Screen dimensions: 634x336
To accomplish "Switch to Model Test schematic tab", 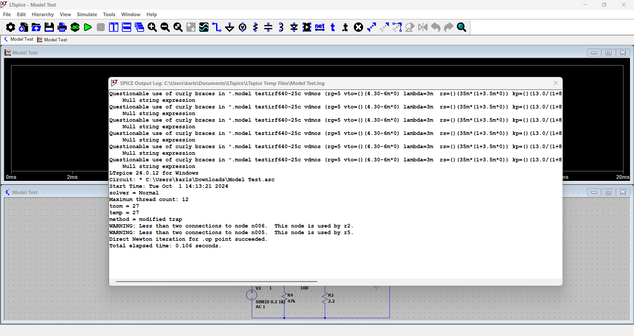I will (x=19, y=39).
